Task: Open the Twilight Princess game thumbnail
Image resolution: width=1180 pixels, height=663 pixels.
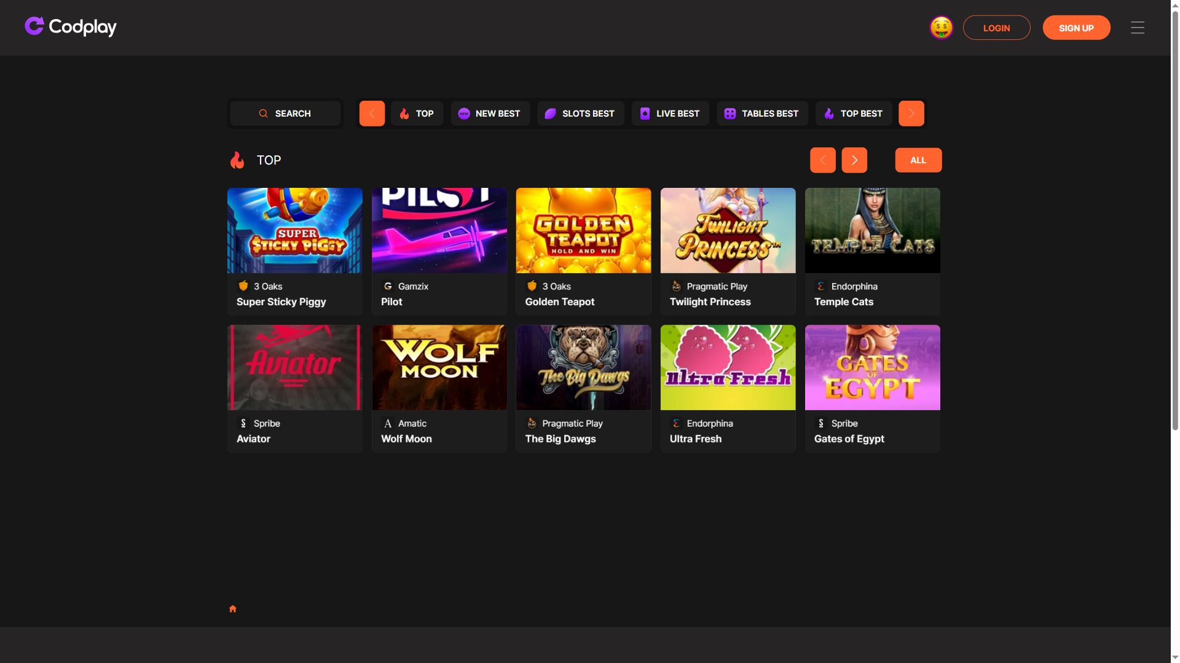Action: 728,230
